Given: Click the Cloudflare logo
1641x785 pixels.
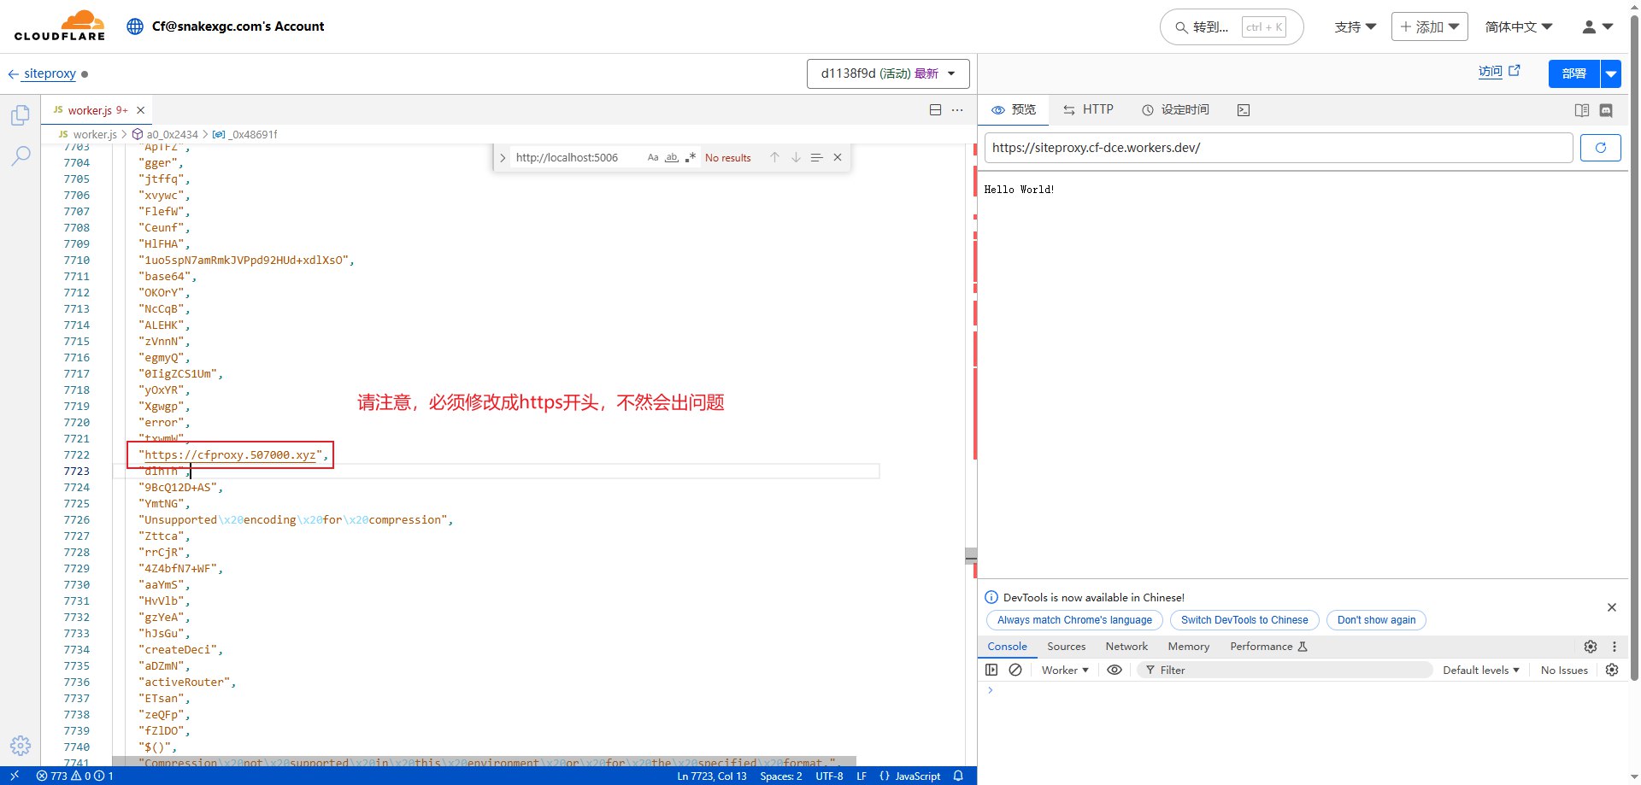Looking at the screenshot, I should tap(60, 26).
